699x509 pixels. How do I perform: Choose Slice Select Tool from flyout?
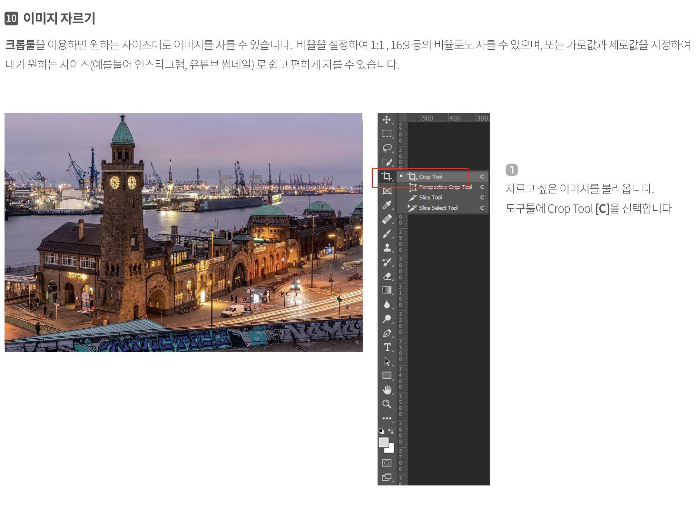coord(438,208)
